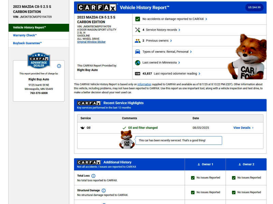Select Vehicle History Report sidebar tab
The width and height of the screenshot is (273, 204).
point(39,28)
